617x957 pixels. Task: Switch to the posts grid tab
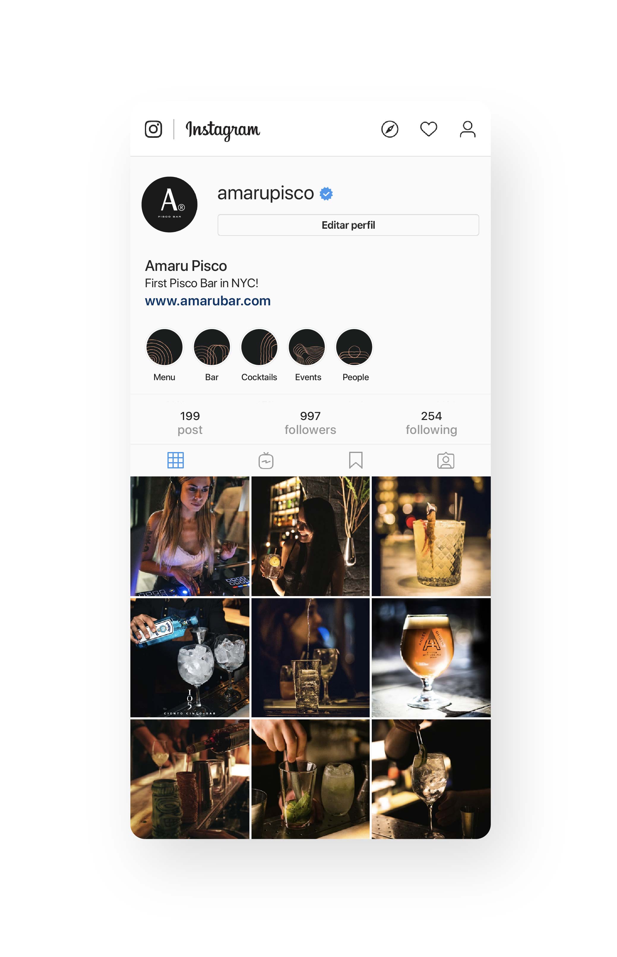175,460
